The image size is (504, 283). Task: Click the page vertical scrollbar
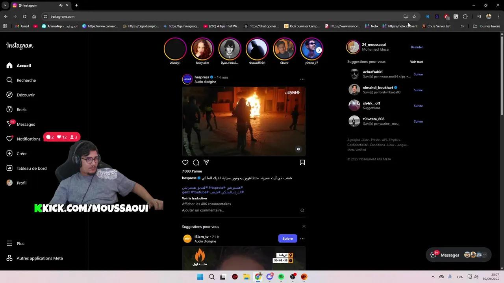coord(502,118)
